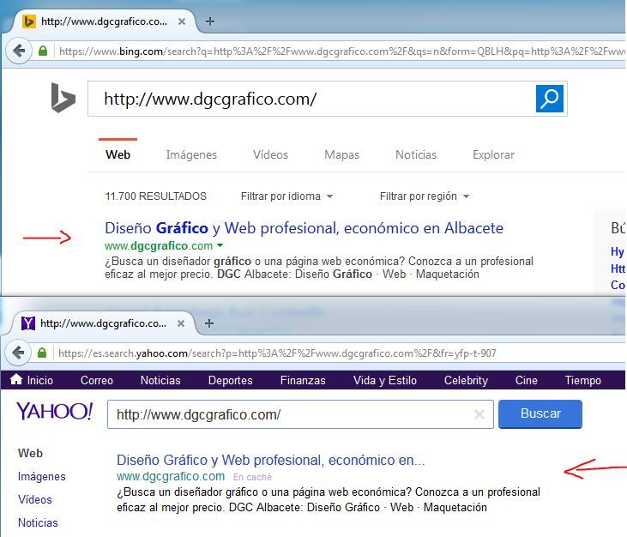Switch to Imágenes tab on Bing
Image resolution: width=627 pixels, height=537 pixels.
[191, 155]
